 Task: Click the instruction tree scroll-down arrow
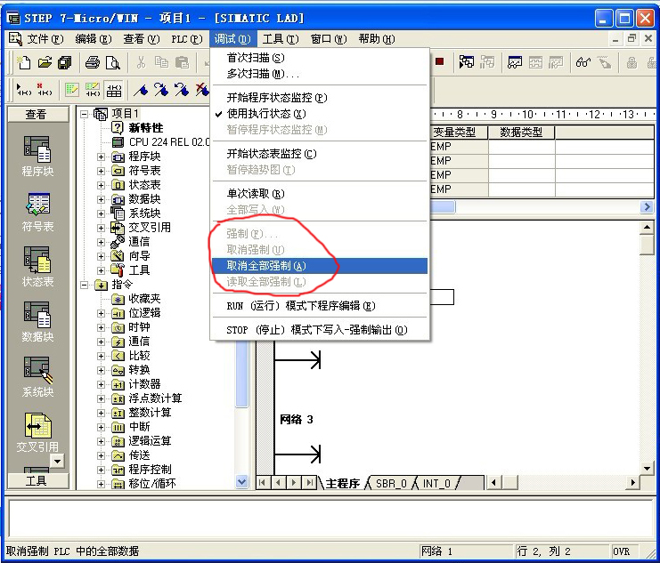pos(242,482)
